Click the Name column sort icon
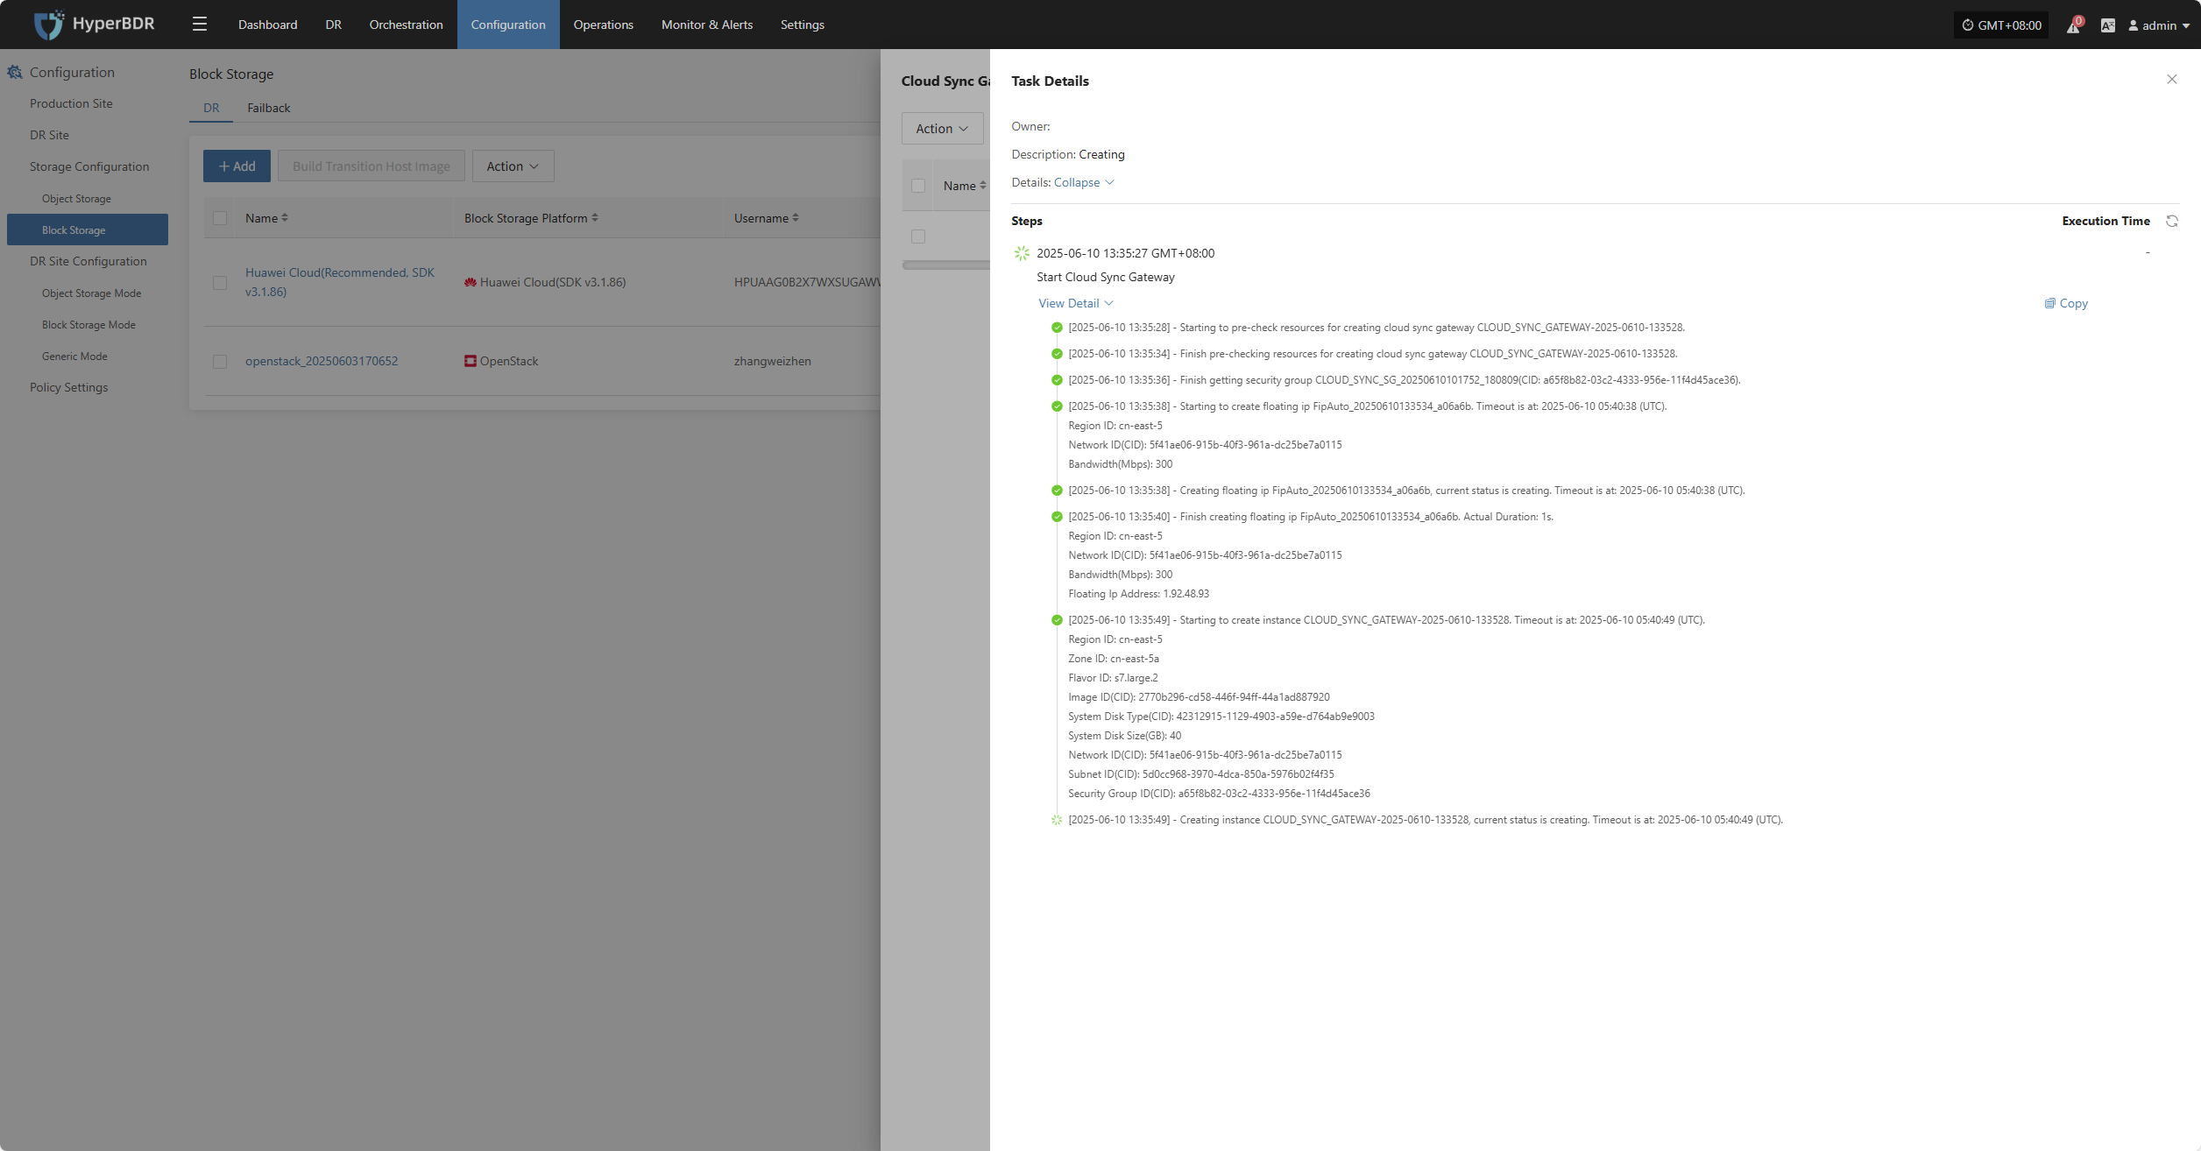This screenshot has width=2201, height=1151. 285,217
